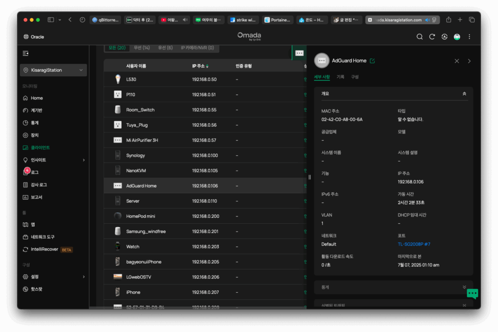Edit the AdGuard Home client name
498x332 pixels.
[x=372, y=61]
